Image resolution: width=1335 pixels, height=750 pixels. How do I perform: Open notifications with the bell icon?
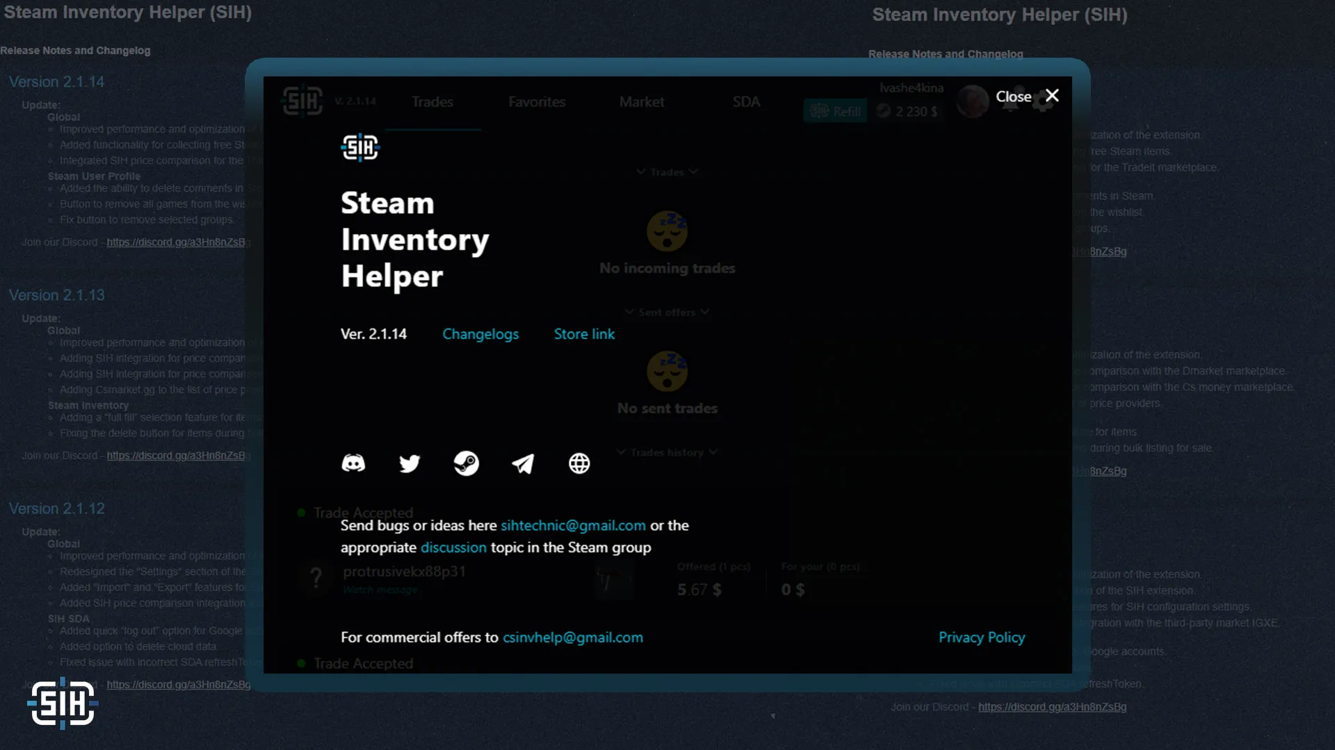[1010, 101]
